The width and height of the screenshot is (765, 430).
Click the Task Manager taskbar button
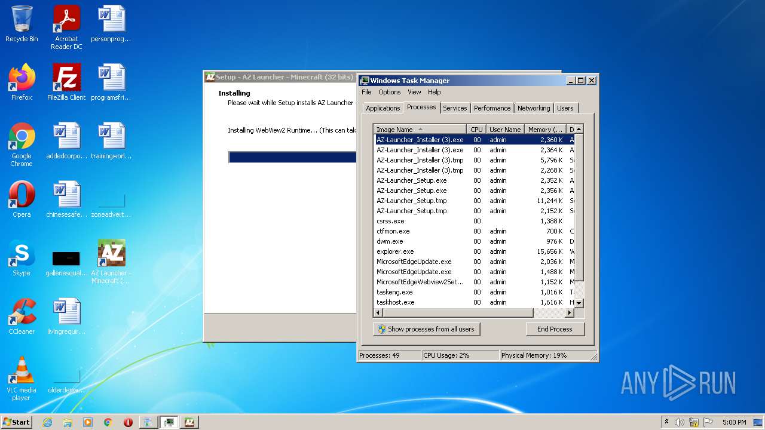coord(169,422)
